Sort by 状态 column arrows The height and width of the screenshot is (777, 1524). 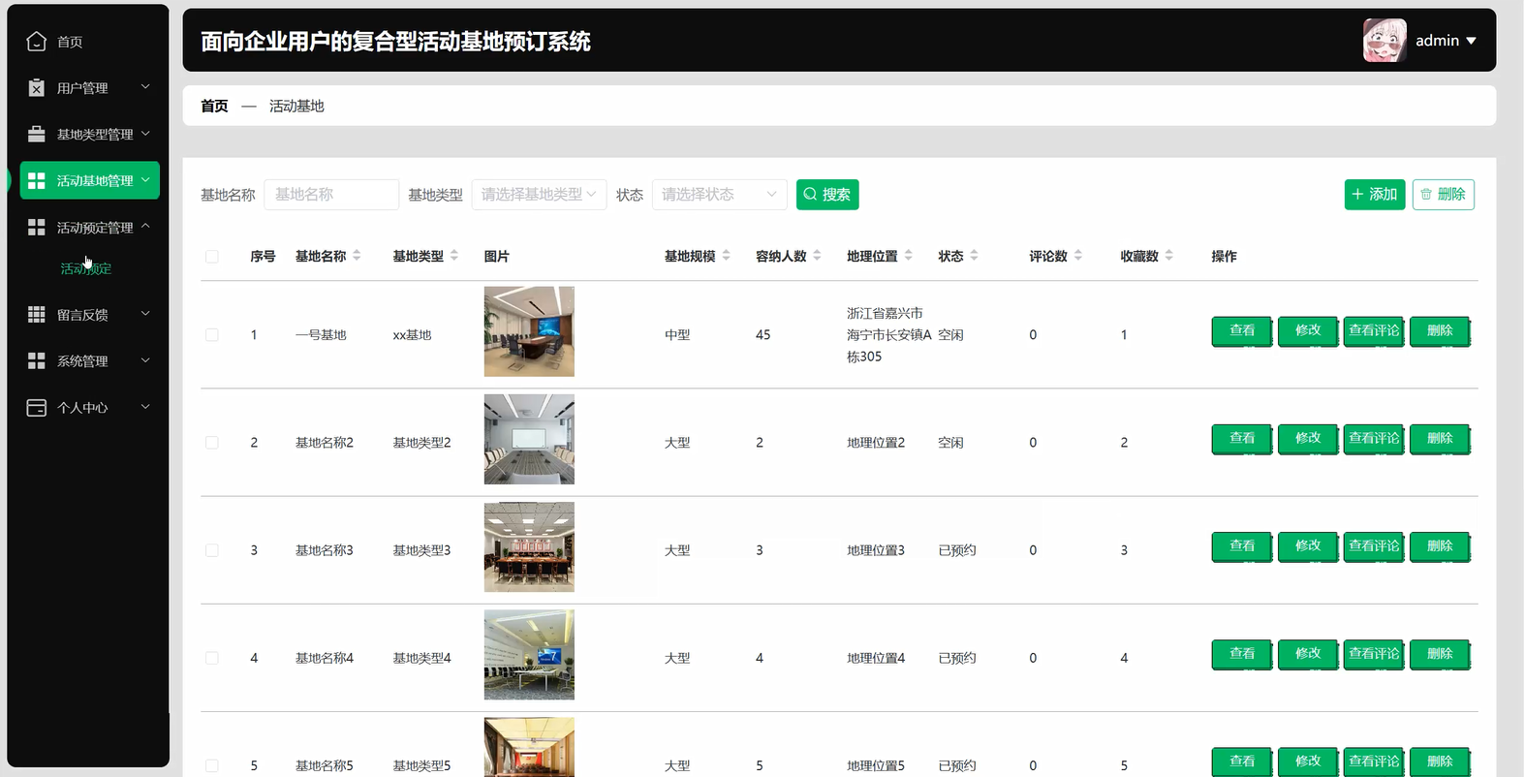point(974,256)
